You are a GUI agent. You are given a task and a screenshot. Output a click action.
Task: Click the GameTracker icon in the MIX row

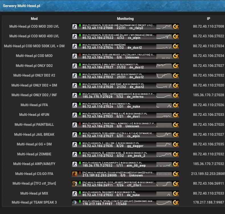[176, 194]
